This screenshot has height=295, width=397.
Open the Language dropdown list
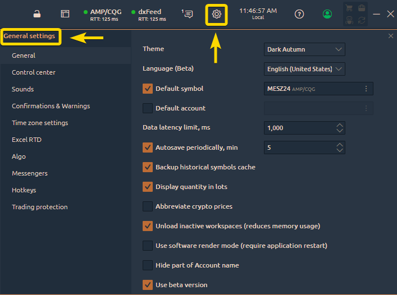click(304, 69)
